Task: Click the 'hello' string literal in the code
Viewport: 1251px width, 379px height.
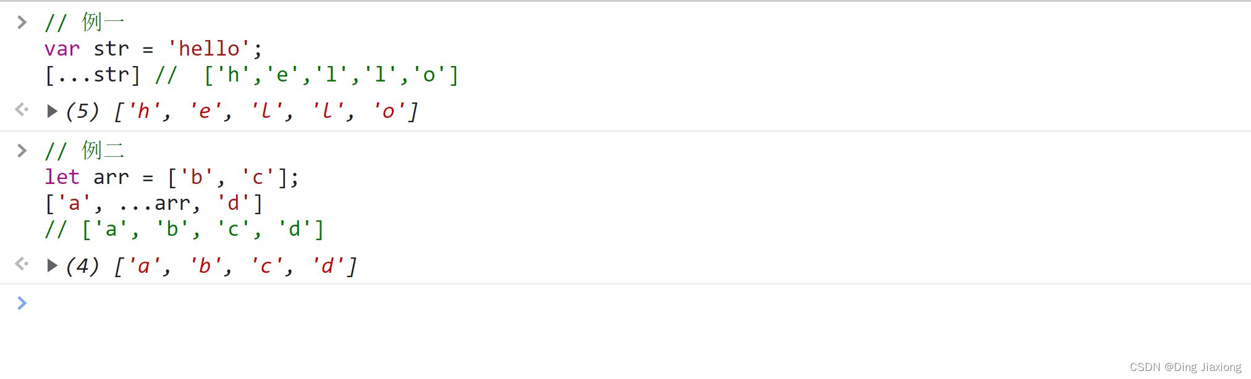Action: pyautogui.click(x=209, y=49)
